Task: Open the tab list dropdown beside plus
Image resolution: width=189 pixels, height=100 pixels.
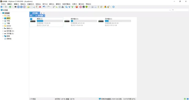Action: (x=44, y=13)
